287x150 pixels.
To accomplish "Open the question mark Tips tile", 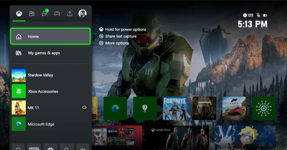I will 145,108.
